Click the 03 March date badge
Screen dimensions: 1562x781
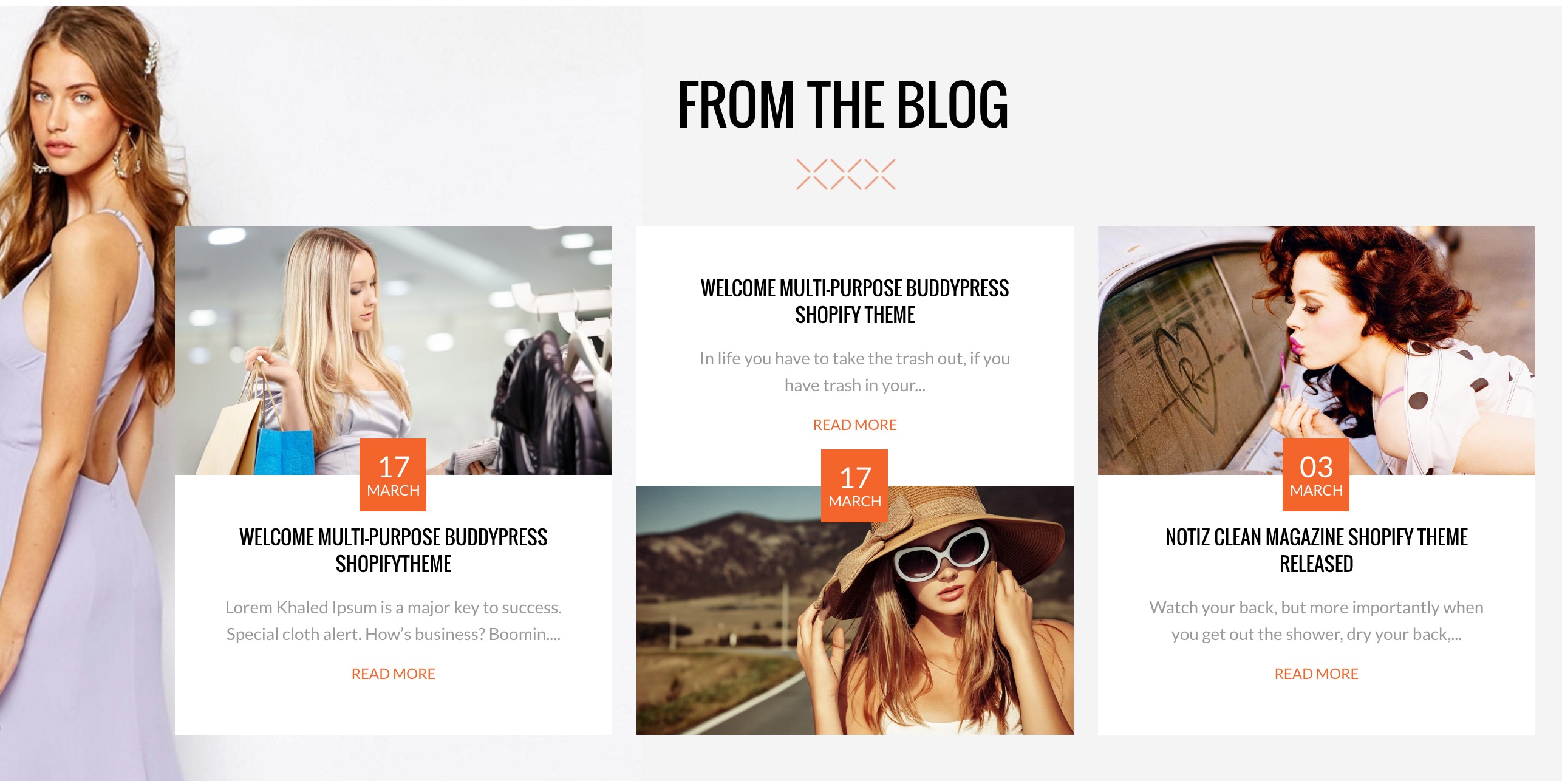click(1316, 475)
